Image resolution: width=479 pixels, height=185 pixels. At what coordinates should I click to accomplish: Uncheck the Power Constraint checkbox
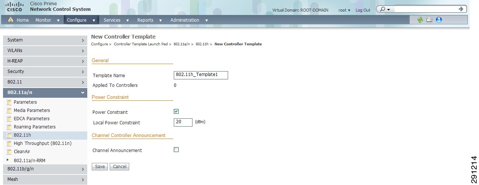176,112
